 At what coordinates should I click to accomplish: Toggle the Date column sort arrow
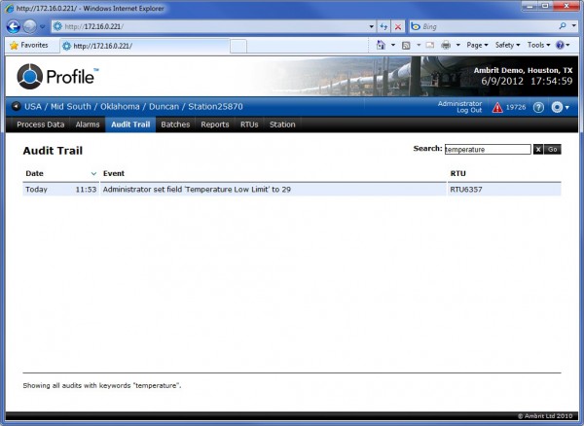(x=93, y=174)
